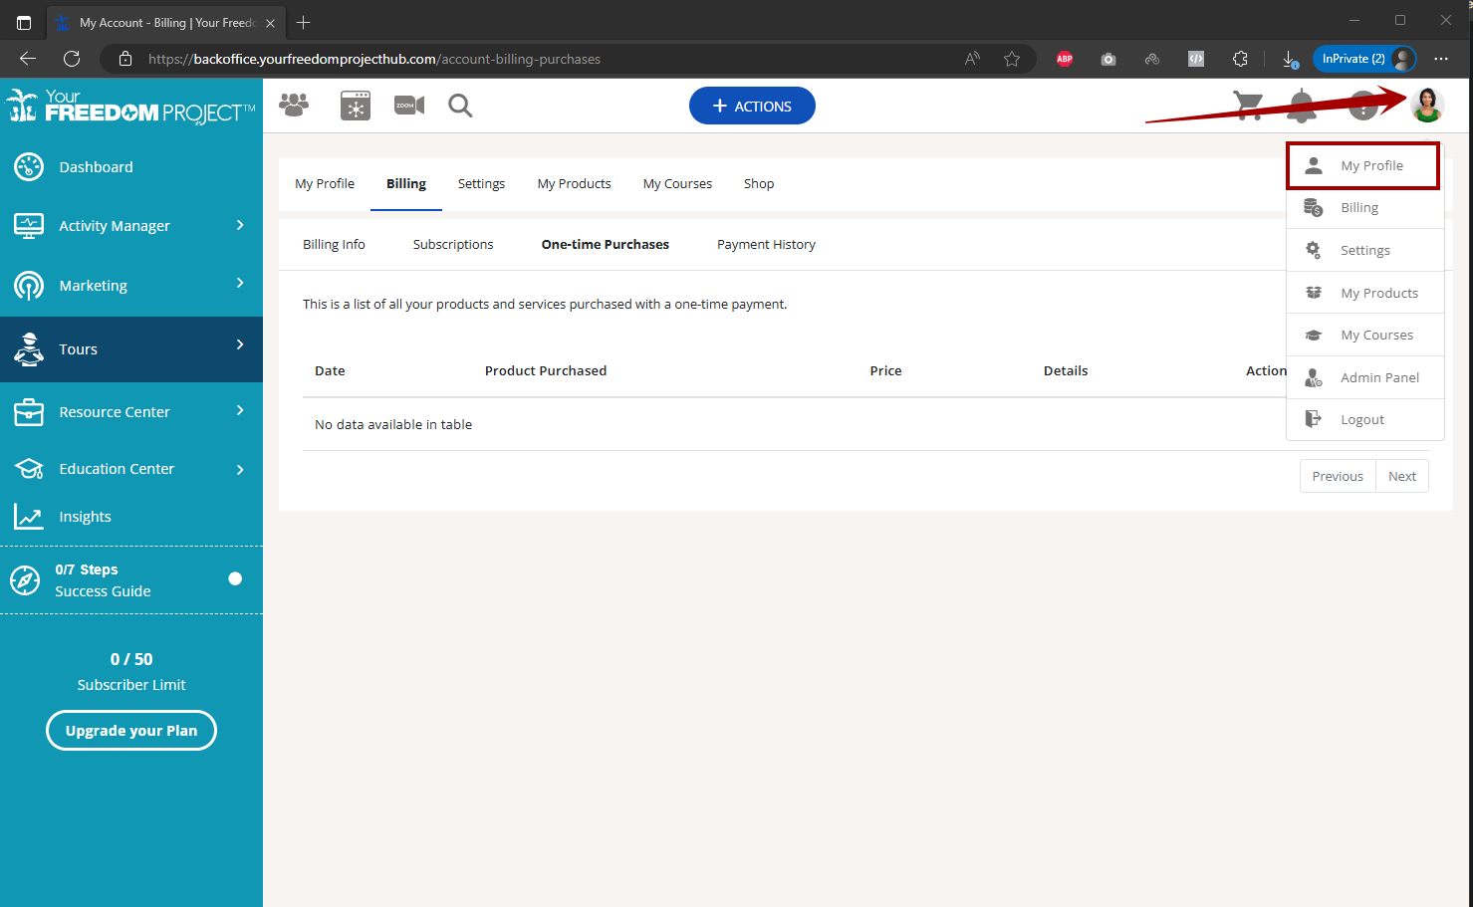1473x907 pixels.
Task: Open the Subscriptions sub-tab
Action: [453, 244]
